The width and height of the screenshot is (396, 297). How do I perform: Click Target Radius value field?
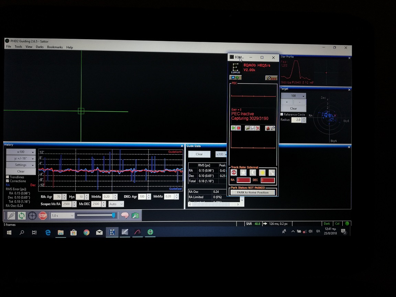(x=297, y=120)
